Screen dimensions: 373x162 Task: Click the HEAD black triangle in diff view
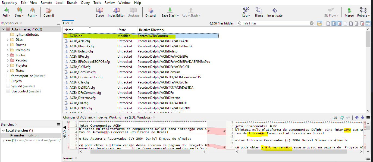65,127
